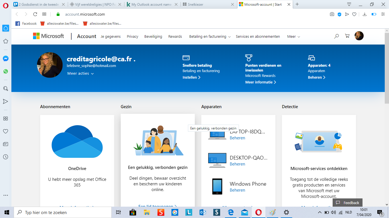Image resolution: width=389 pixels, height=218 pixels.
Task: Click the battery saver icon
Action: (x=374, y=14)
